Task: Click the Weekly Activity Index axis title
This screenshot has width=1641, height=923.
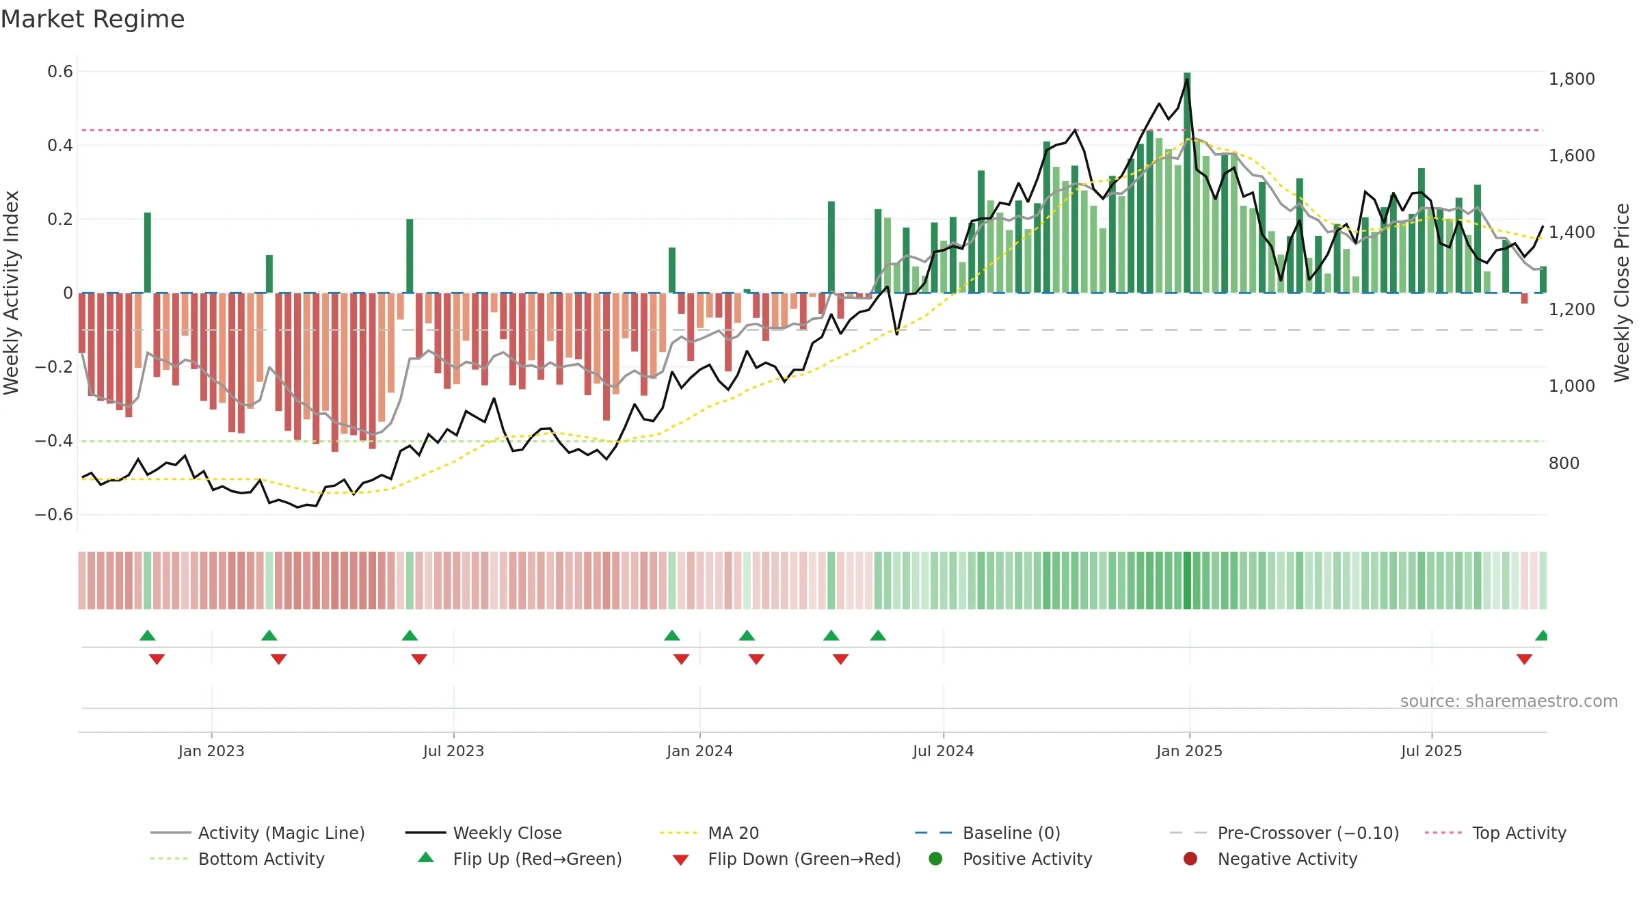Action: [x=12, y=293]
